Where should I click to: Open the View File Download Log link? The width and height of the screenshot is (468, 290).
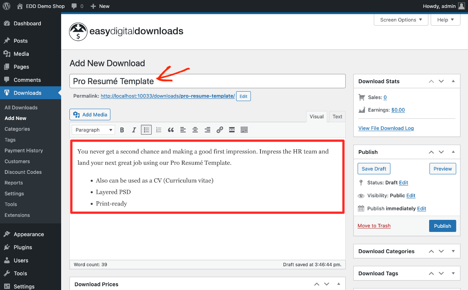point(386,128)
